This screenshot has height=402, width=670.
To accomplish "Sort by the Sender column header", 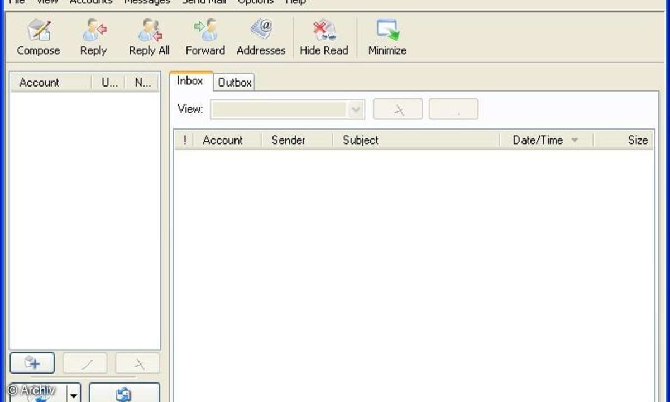I will click(x=297, y=140).
